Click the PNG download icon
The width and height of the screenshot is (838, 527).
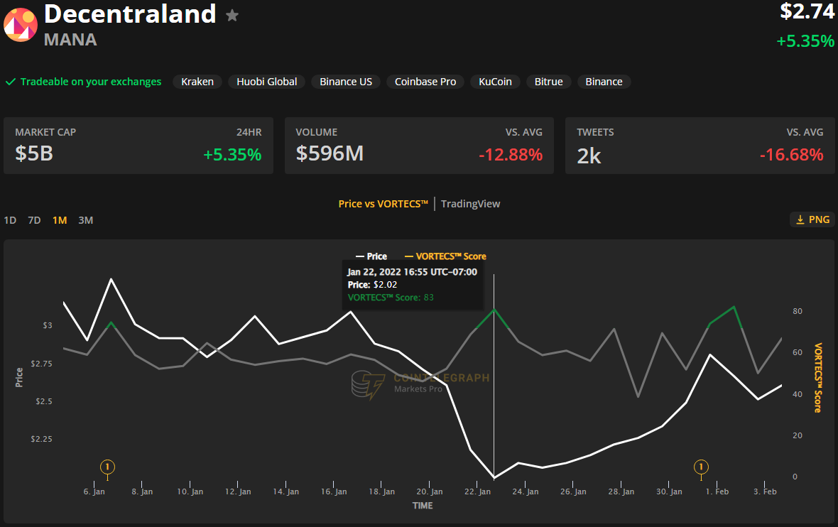tap(799, 219)
